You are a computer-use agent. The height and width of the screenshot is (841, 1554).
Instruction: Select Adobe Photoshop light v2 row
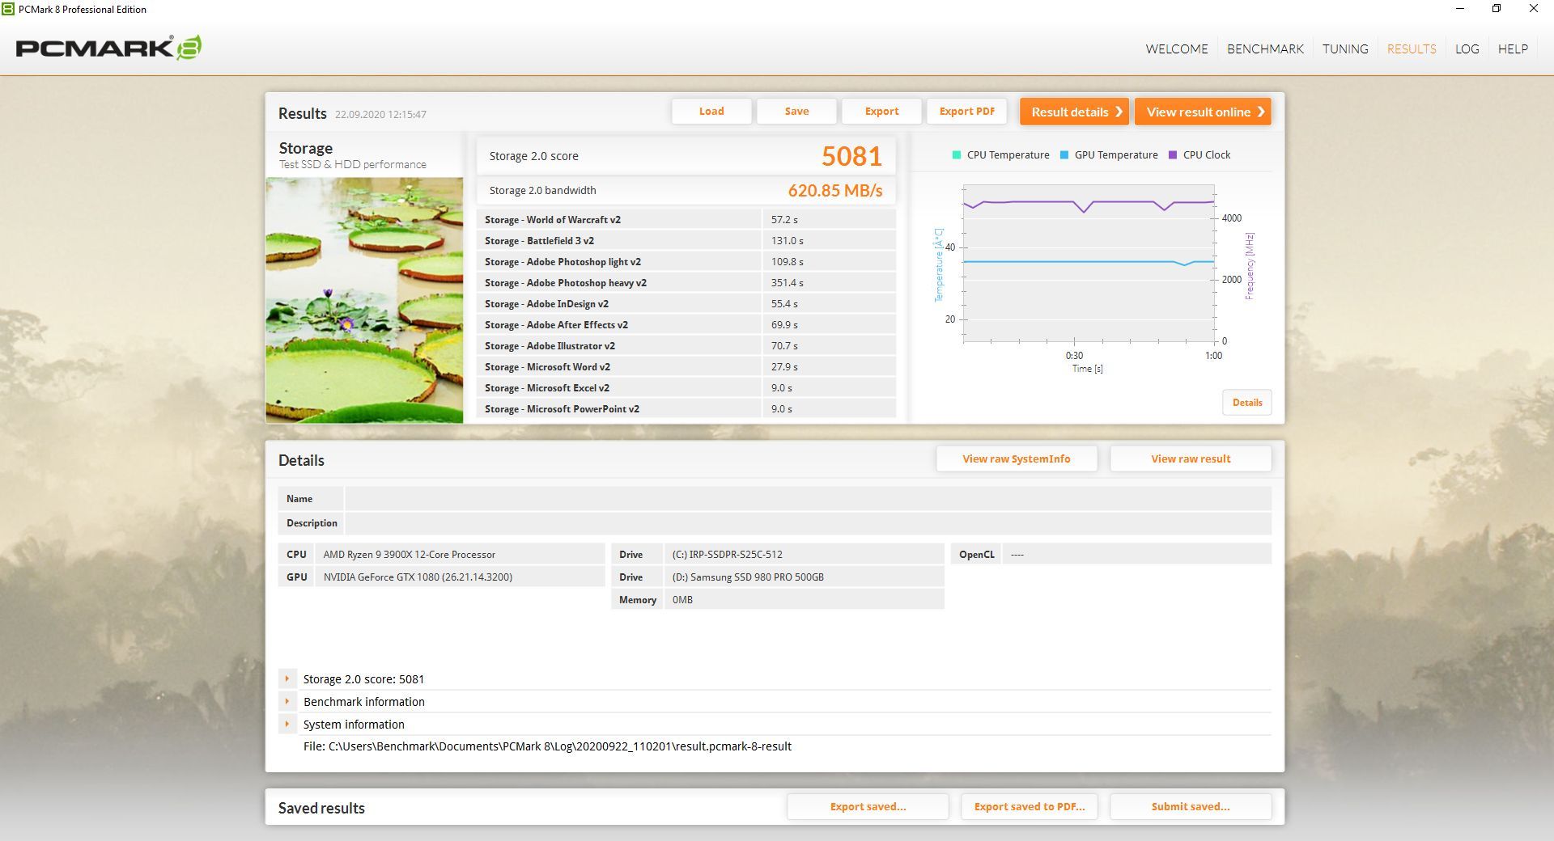pos(686,261)
